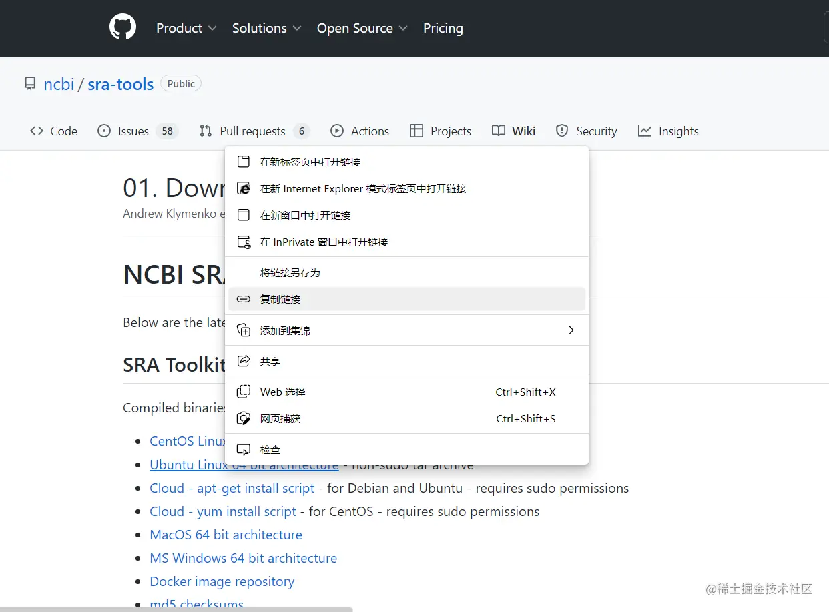Select Web 选择 menu entry
Image resolution: width=829 pixels, height=612 pixels.
[406, 392]
